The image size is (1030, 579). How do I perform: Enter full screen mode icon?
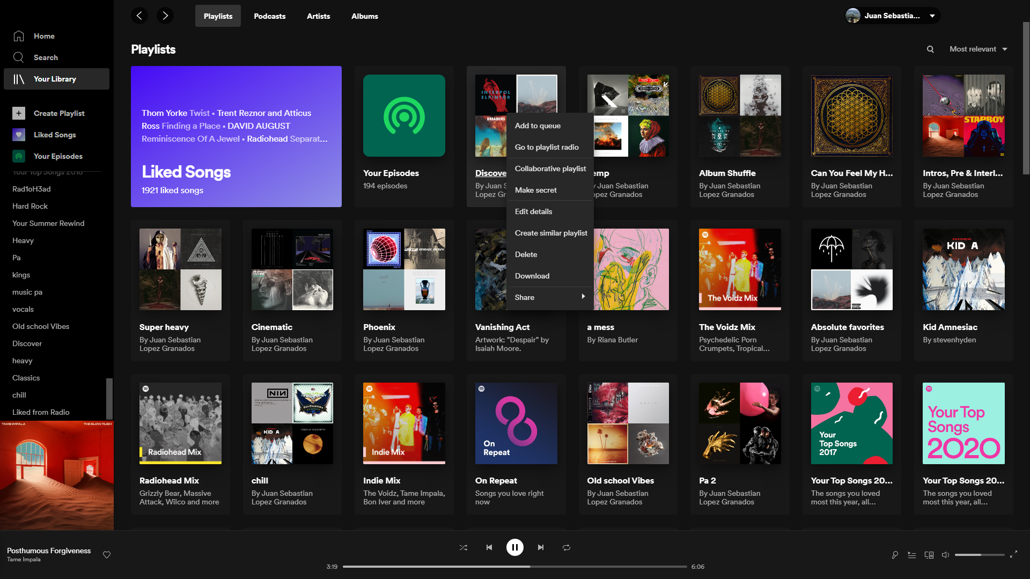click(1013, 554)
